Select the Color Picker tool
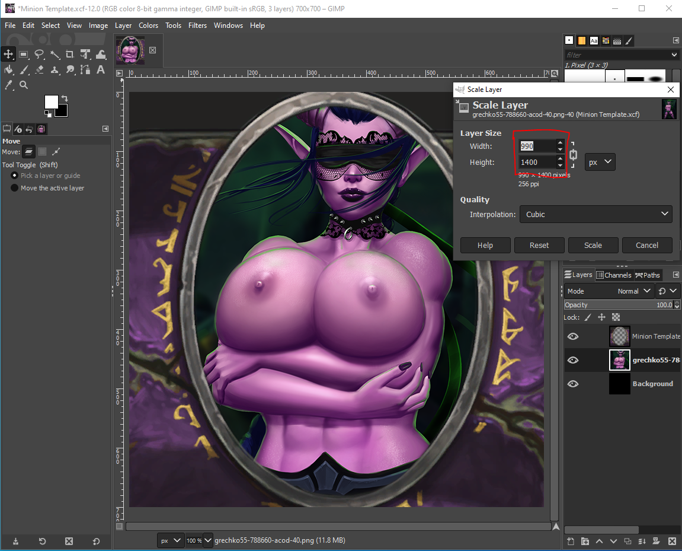This screenshot has width=682, height=551. tap(8, 84)
